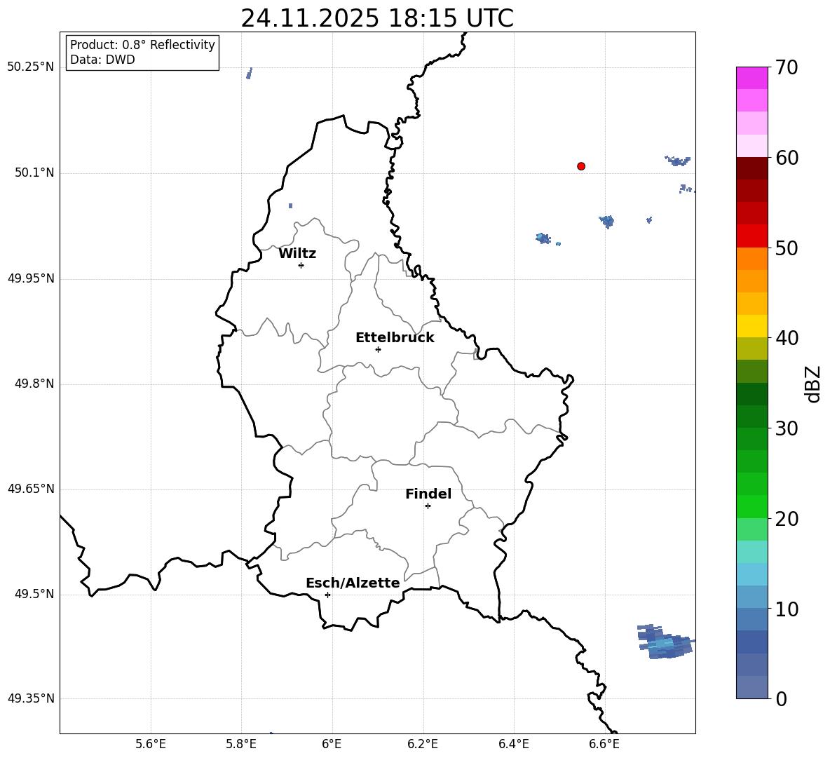Image resolution: width=830 pixels, height=758 pixels.
Task: Click the 'Wiltz' city label
Action: (297, 254)
